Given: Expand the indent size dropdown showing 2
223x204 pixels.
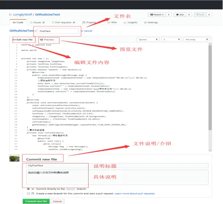Looking at the screenshot, I should 171,39.
